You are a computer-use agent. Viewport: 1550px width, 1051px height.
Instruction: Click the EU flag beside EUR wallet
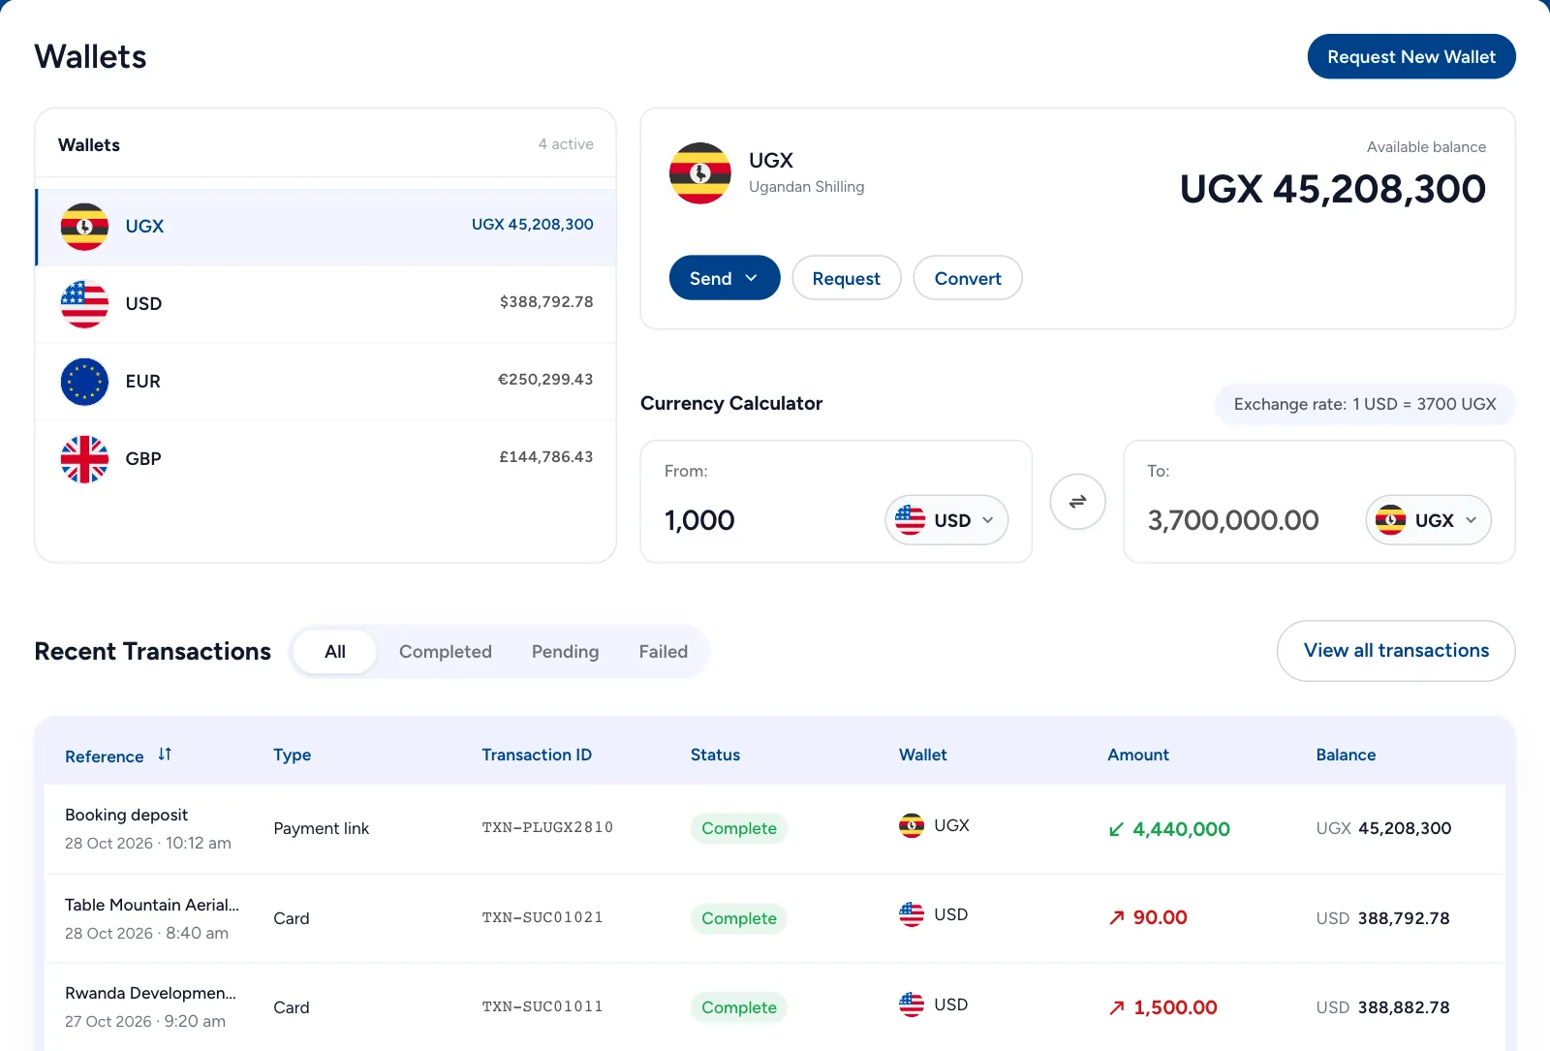(x=84, y=382)
